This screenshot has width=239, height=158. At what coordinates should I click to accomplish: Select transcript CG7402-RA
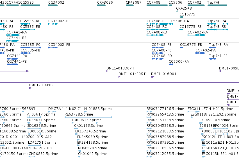point(197,35)
